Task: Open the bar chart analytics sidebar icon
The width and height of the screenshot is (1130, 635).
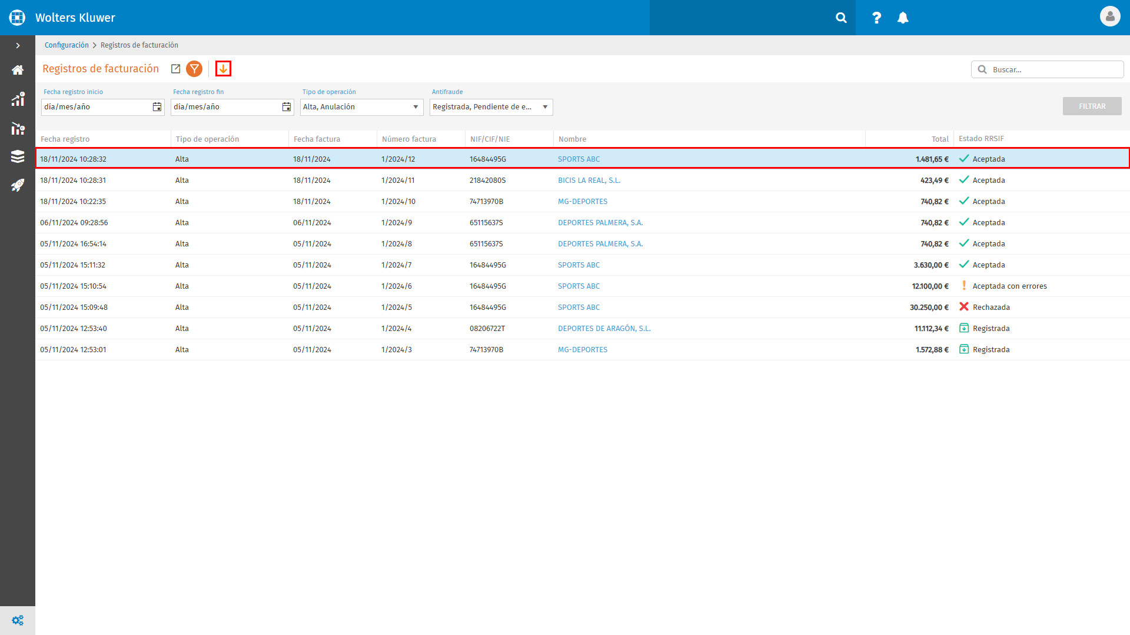Action: [18, 99]
